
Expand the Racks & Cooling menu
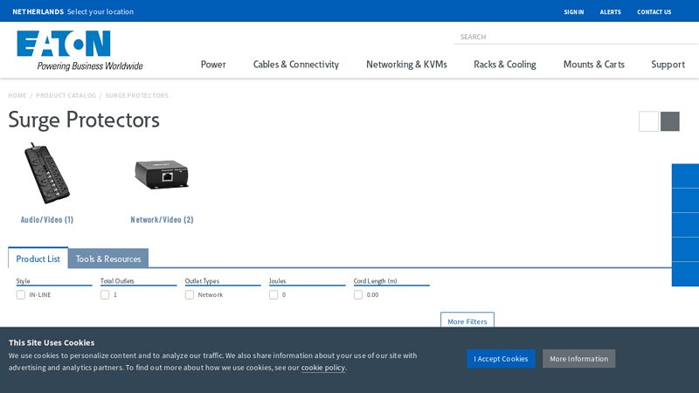pyautogui.click(x=504, y=65)
